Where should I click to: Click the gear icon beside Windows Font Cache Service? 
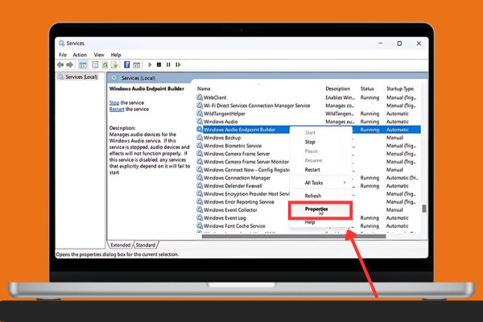tap(200, 225)
